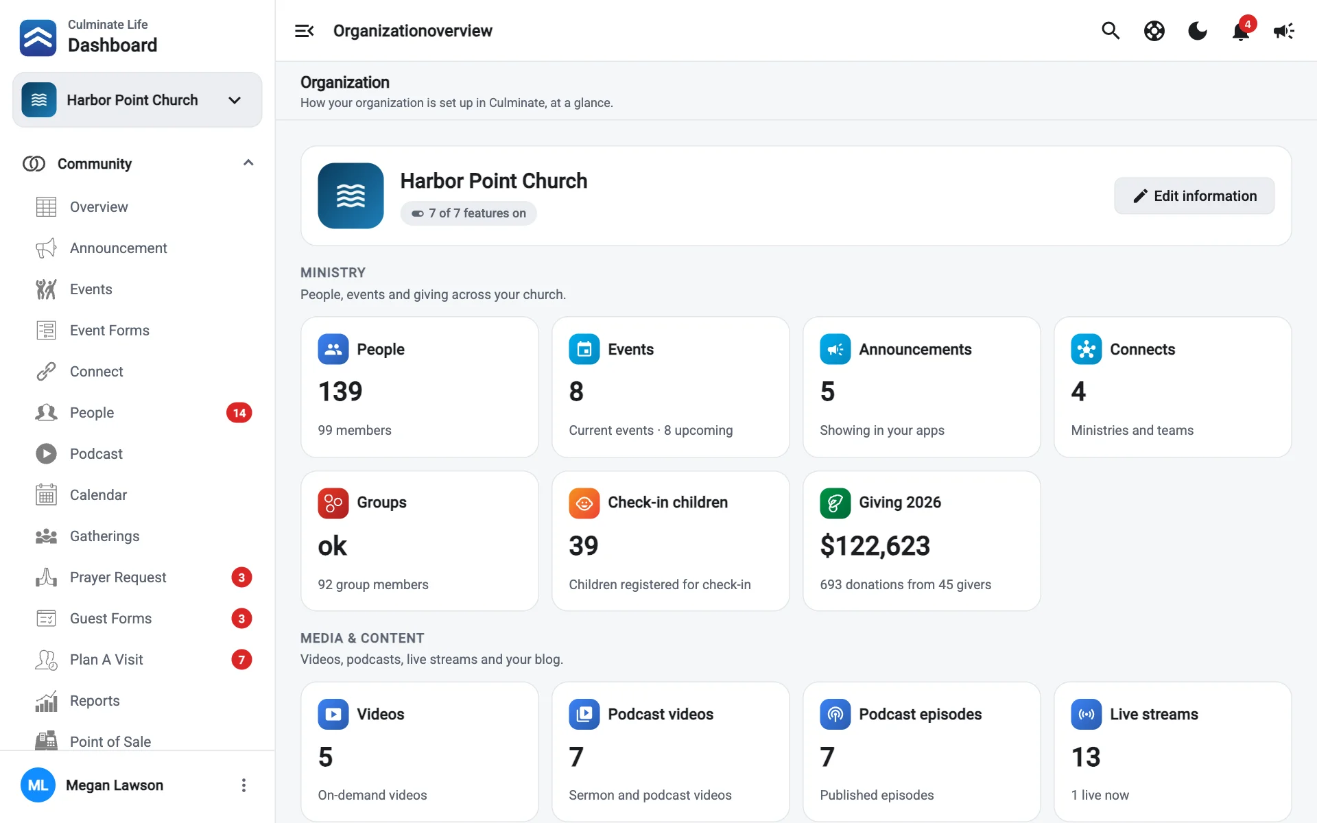The height and width of the screenshot is (823, 1317).
Task: Open the Live streams card icon
Action: [1087, 715]
